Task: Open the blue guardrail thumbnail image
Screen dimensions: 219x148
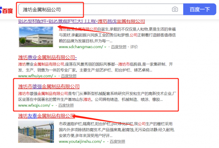Action: [x=36, y=132]
